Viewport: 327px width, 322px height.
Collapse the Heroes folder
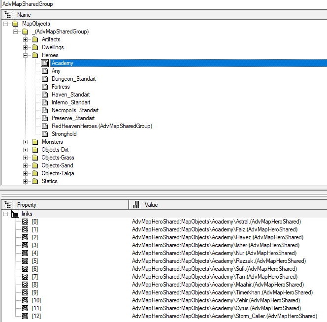pyautogui.click(x=25, y=55)
